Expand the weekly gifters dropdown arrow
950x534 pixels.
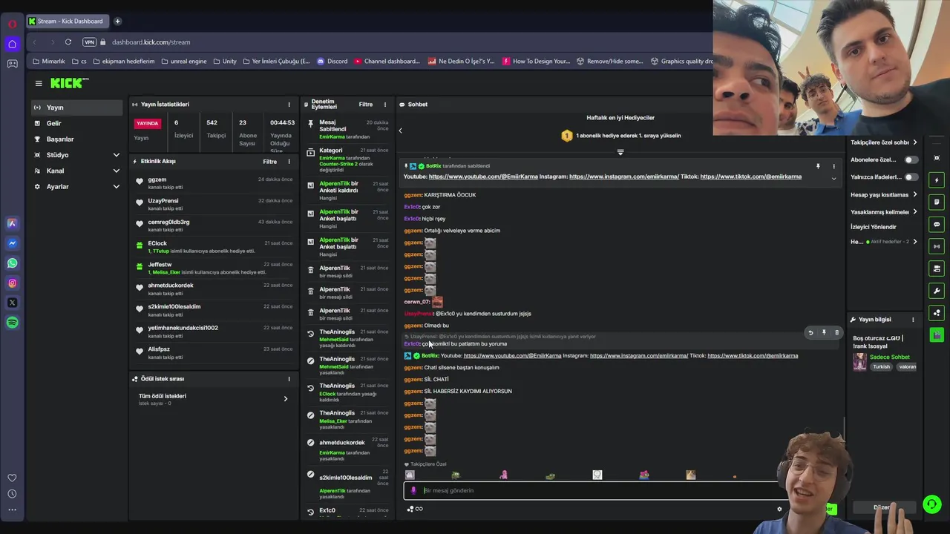pos(620,152)
